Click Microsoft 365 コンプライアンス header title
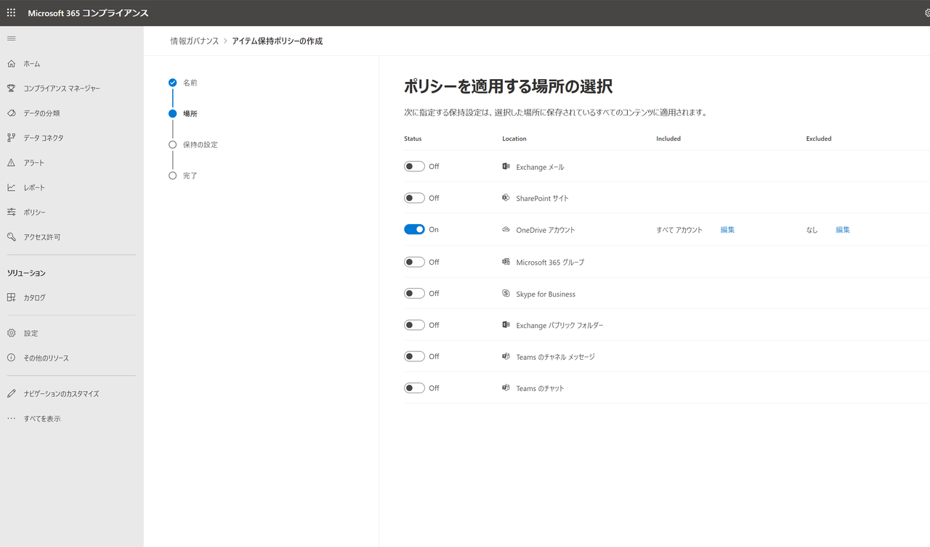 click(x=88, y=13)
